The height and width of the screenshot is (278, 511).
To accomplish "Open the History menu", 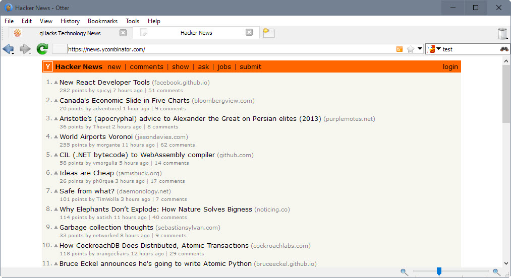I will (x=70, y=21).
